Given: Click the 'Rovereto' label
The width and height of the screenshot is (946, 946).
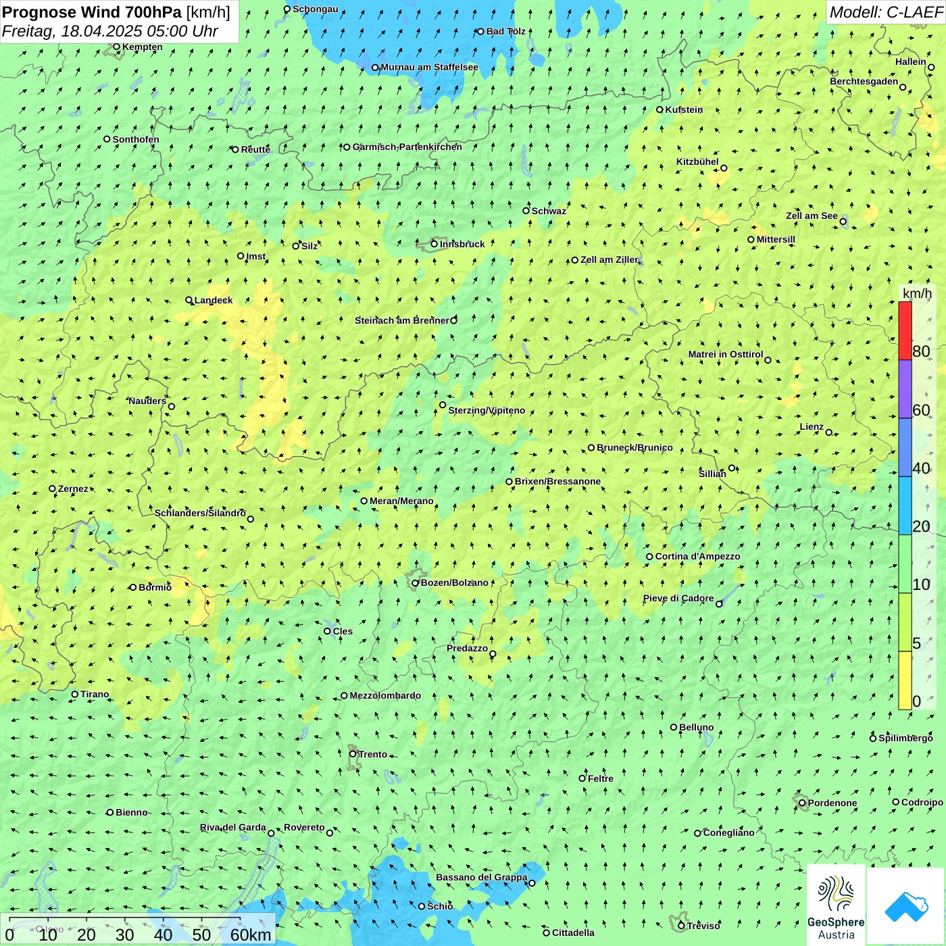Looking at the screenshot, I should [x=304, y=827].
